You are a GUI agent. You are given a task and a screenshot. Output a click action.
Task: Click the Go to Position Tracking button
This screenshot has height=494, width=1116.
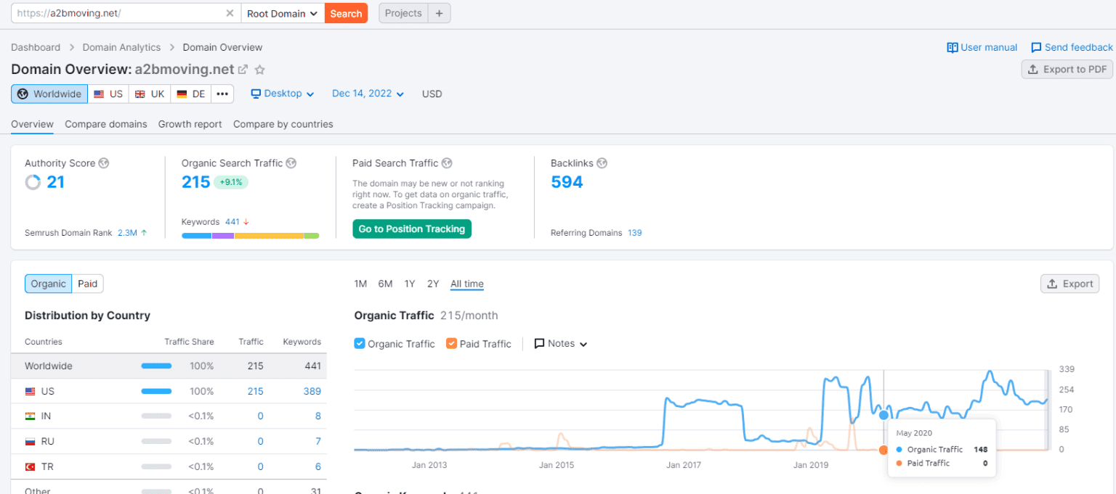pos(412,229)
